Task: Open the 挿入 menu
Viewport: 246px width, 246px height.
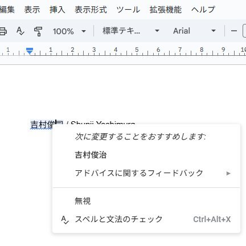Action: 57,10
